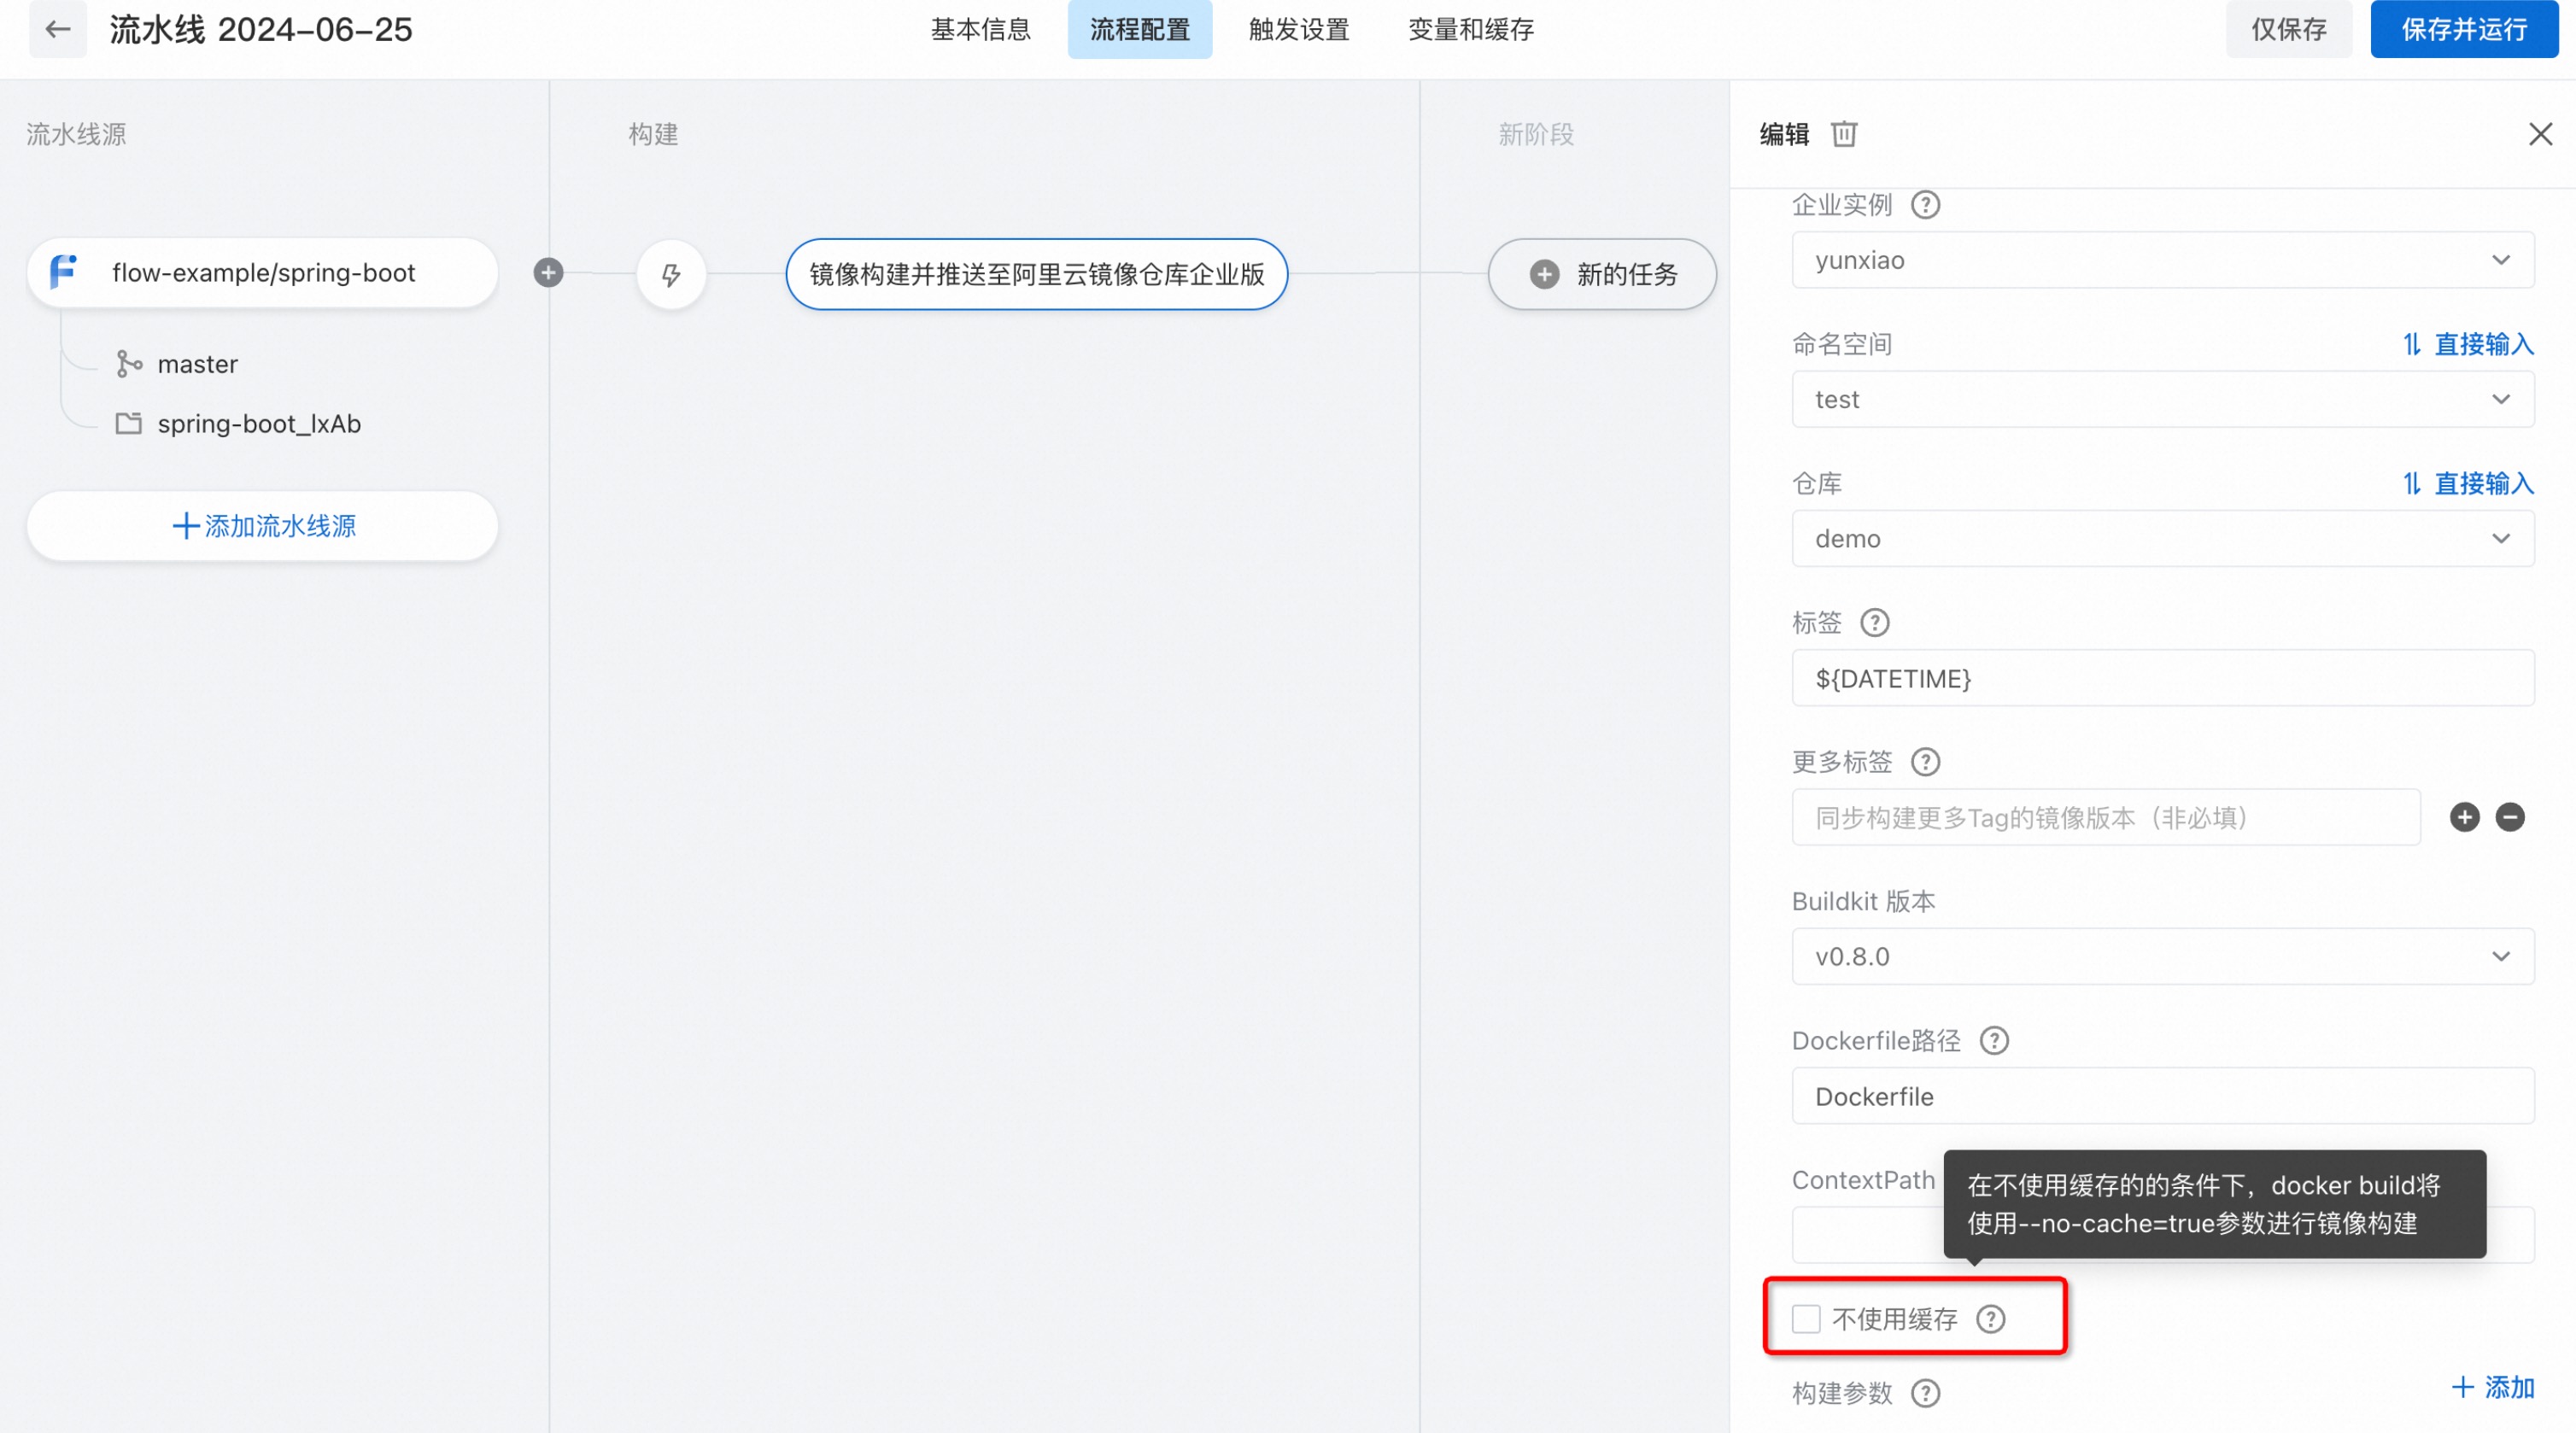Switch to 基本信息 tab
Image resolution: width=2576 pixels, height=1433 pixels.
pos(980,30)
